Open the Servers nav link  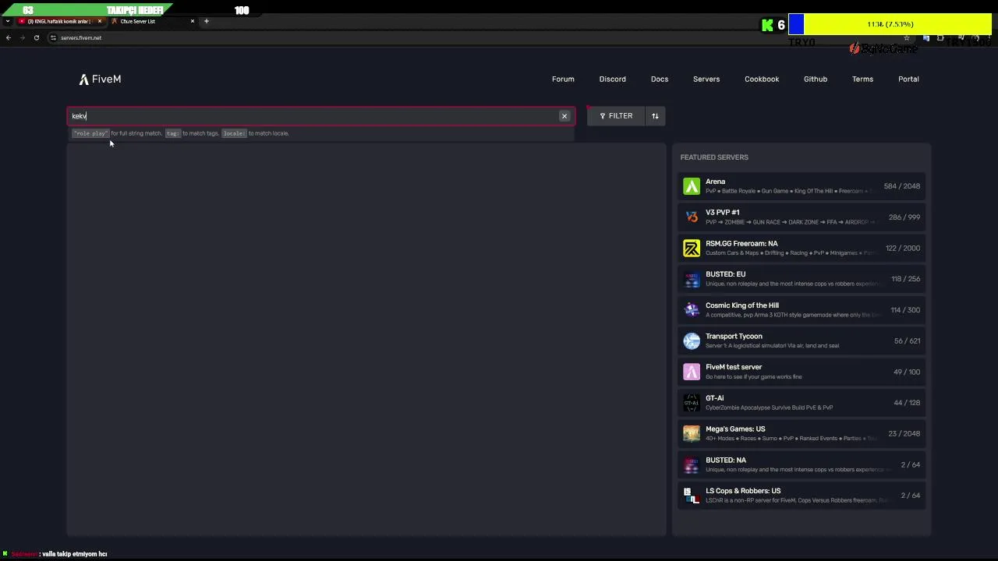706,79
